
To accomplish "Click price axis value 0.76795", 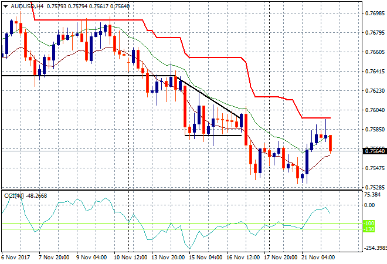I will tap(375, 33).
